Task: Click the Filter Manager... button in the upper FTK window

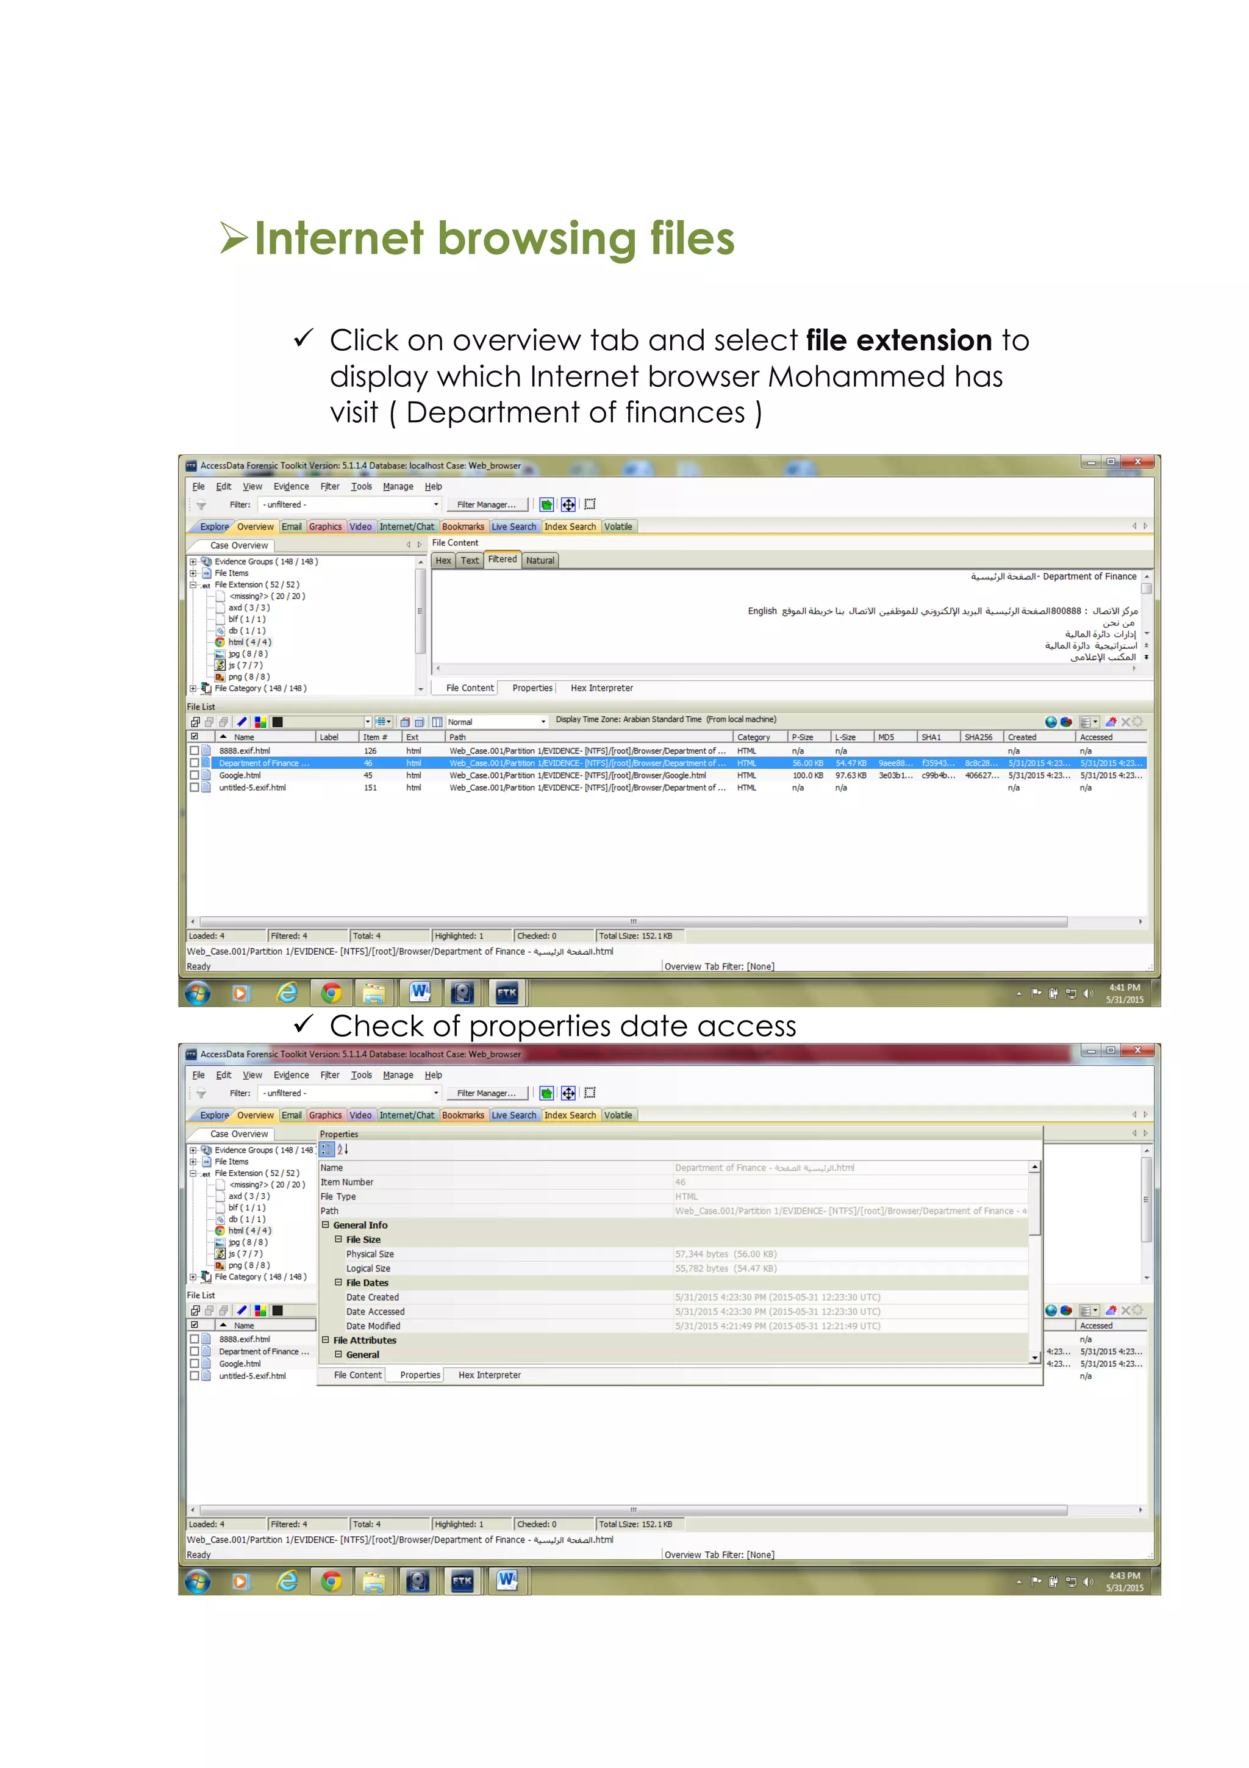Action: (487, 505)
